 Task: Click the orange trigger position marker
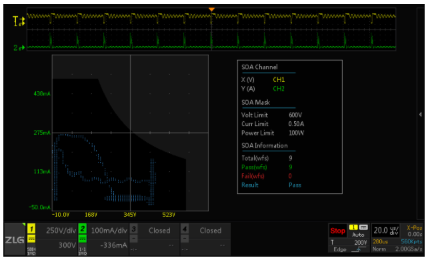point(211,9)
